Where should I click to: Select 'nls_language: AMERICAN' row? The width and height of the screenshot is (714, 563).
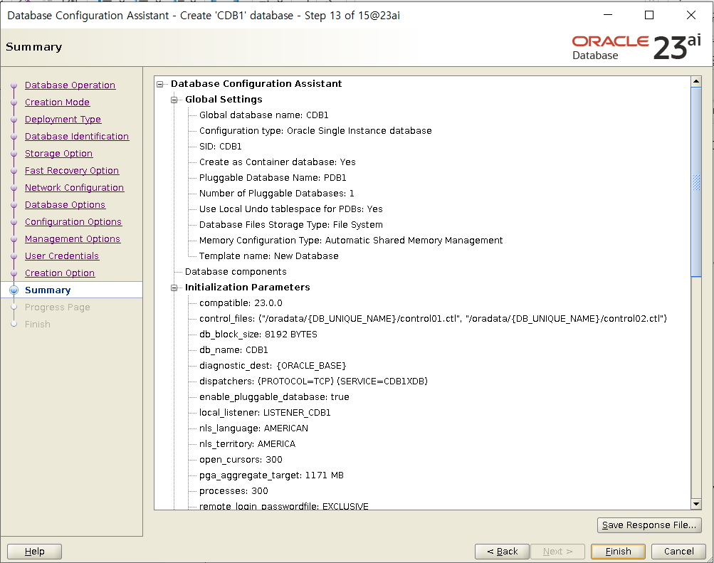click(253, 428)
